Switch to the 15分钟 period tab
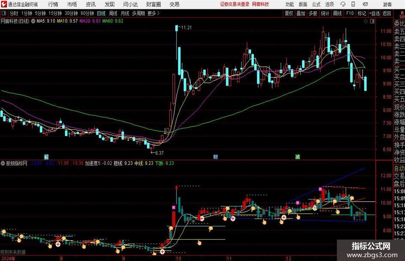405x261 pixels. [x=55, y=13]
